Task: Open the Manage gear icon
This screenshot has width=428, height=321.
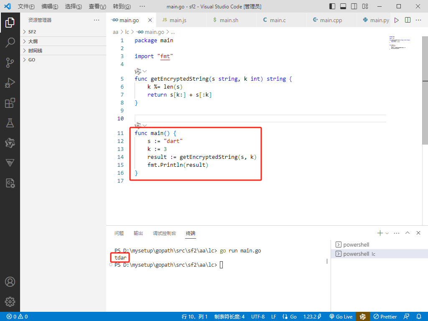Action: (10, 302)
